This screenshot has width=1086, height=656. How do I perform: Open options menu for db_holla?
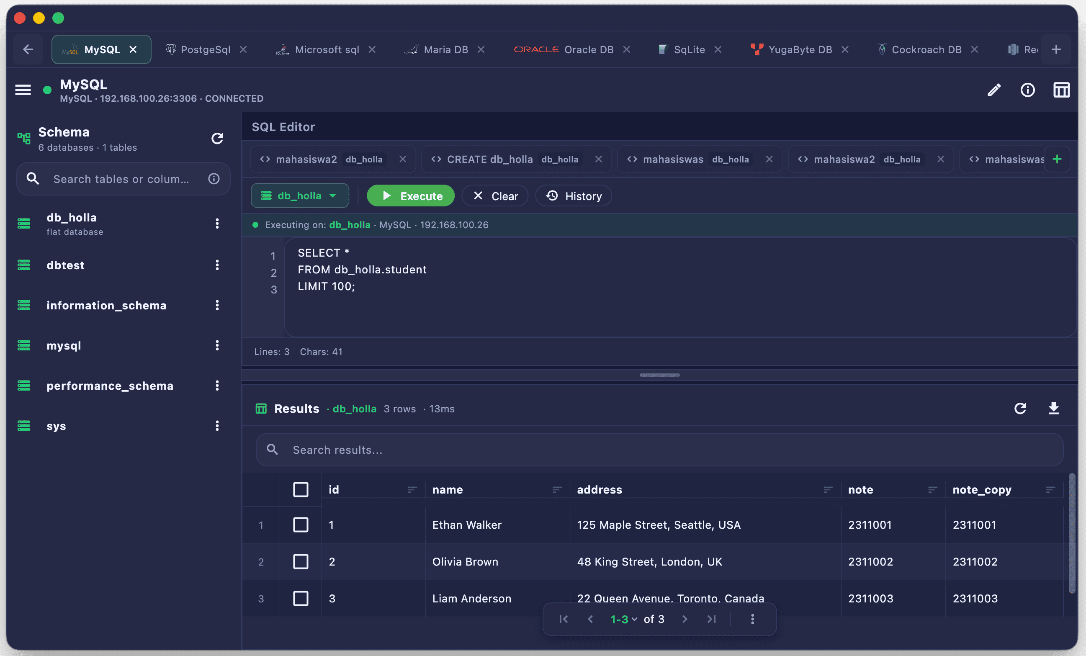pos(217,224)
